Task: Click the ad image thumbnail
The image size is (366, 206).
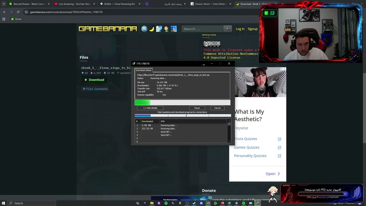Action: (260, 82)
